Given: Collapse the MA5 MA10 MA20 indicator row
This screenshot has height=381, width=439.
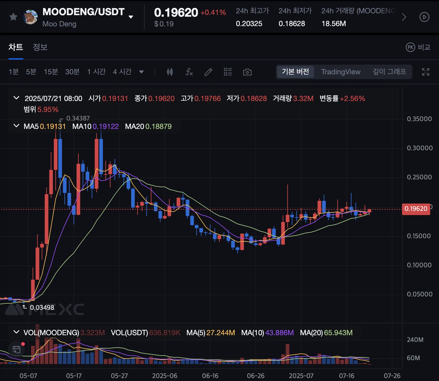Looking at the screenshot, I should pyautogui.click(x=16, y=126).
